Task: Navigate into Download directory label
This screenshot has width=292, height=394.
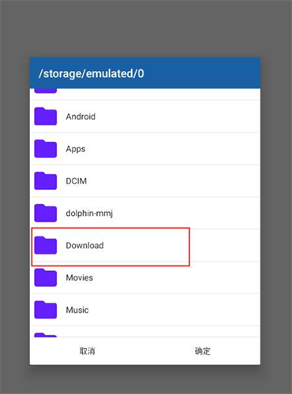Action: [x=84, y=246]
